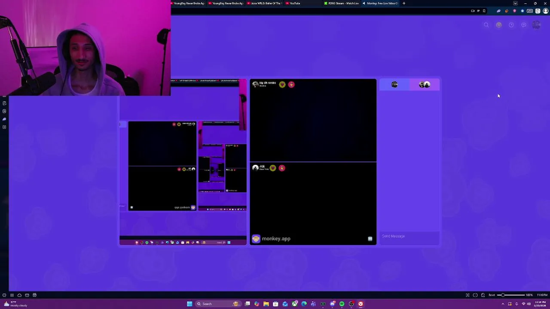Screen dimensions: 550x309
Task: Skip to next match using skip button
Action: click(x=370, y=239)
